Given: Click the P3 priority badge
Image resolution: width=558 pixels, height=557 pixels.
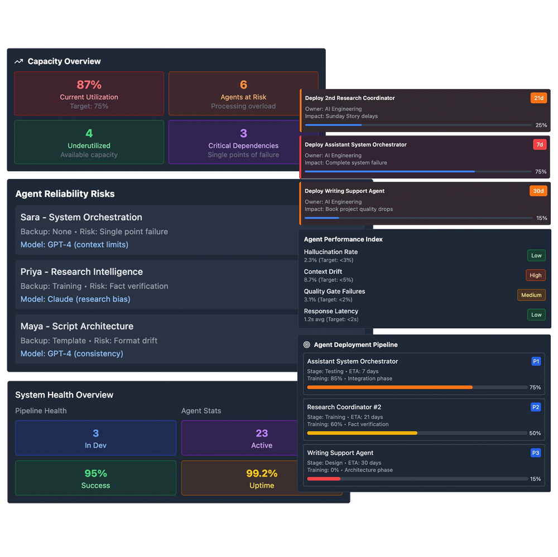Looking at the screenshot, I should pos(536,453).
